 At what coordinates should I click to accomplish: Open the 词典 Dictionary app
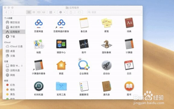pos(129,23)
